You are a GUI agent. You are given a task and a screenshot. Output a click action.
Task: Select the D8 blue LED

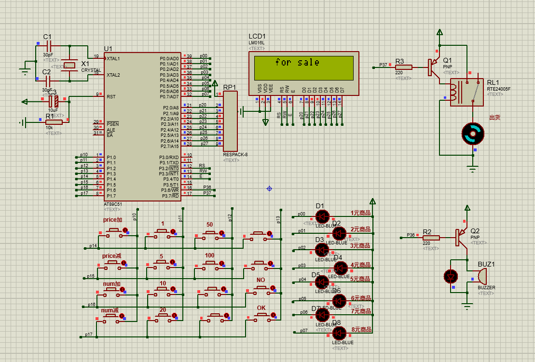(x=339, y=333)
